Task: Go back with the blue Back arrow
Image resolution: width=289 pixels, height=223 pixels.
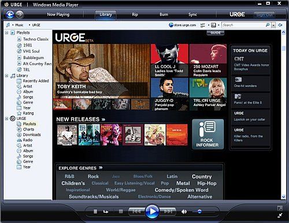Action: tap(10, 14)
